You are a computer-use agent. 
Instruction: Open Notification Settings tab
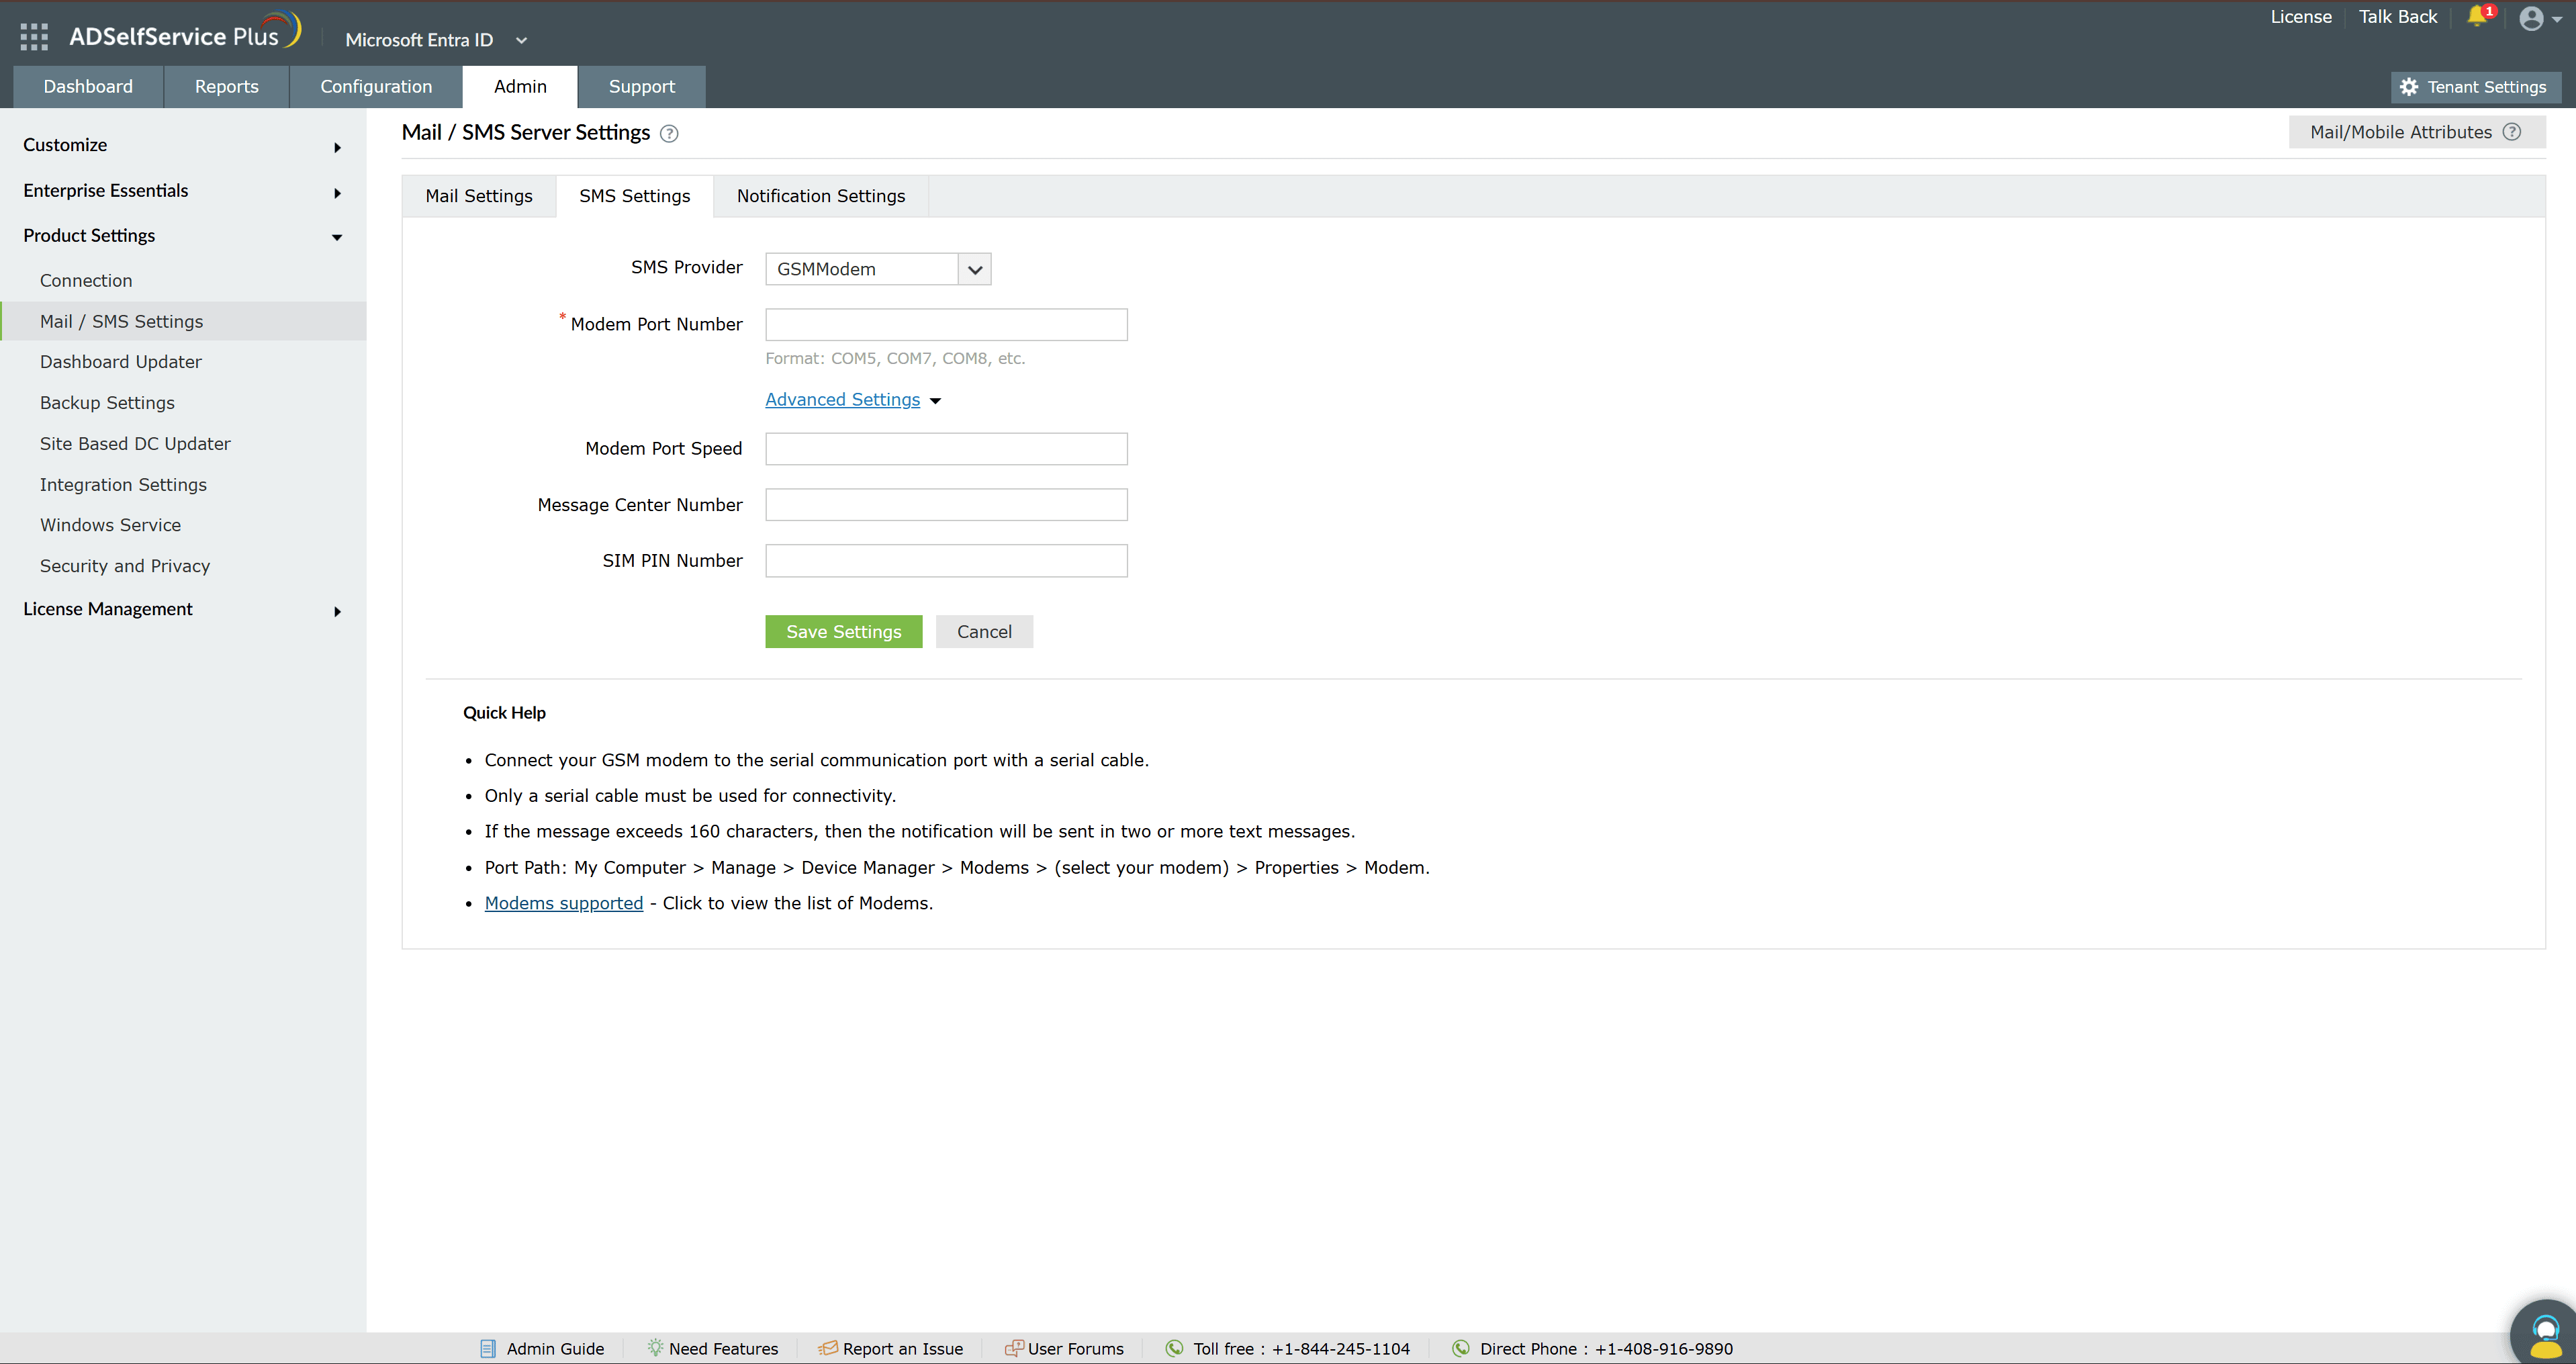(x=821, y=196)
